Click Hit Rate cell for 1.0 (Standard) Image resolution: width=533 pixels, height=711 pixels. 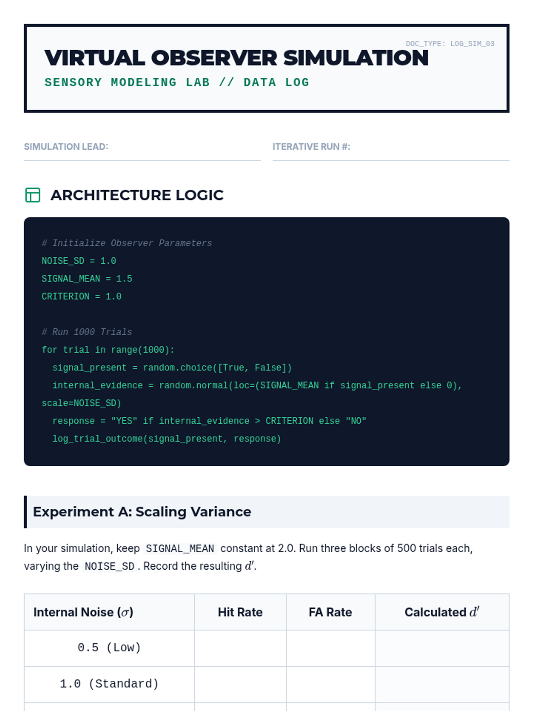240,684
